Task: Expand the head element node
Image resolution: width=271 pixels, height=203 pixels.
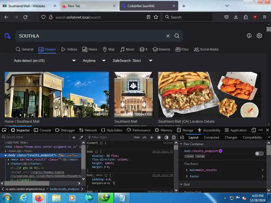Action: pos(6,151)
